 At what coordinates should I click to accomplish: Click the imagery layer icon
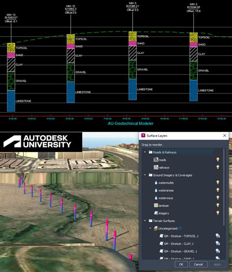[x=156, y=213]
